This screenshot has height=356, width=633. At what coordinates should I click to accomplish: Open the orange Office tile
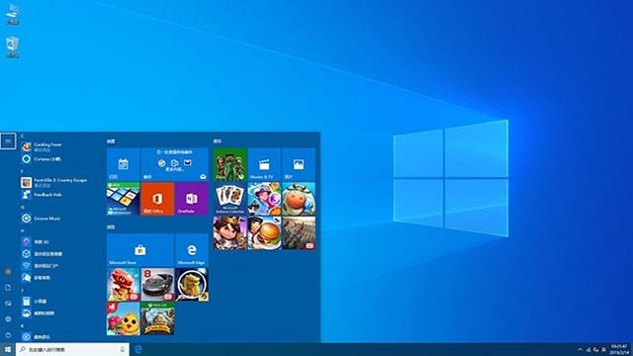click(157, 199)
